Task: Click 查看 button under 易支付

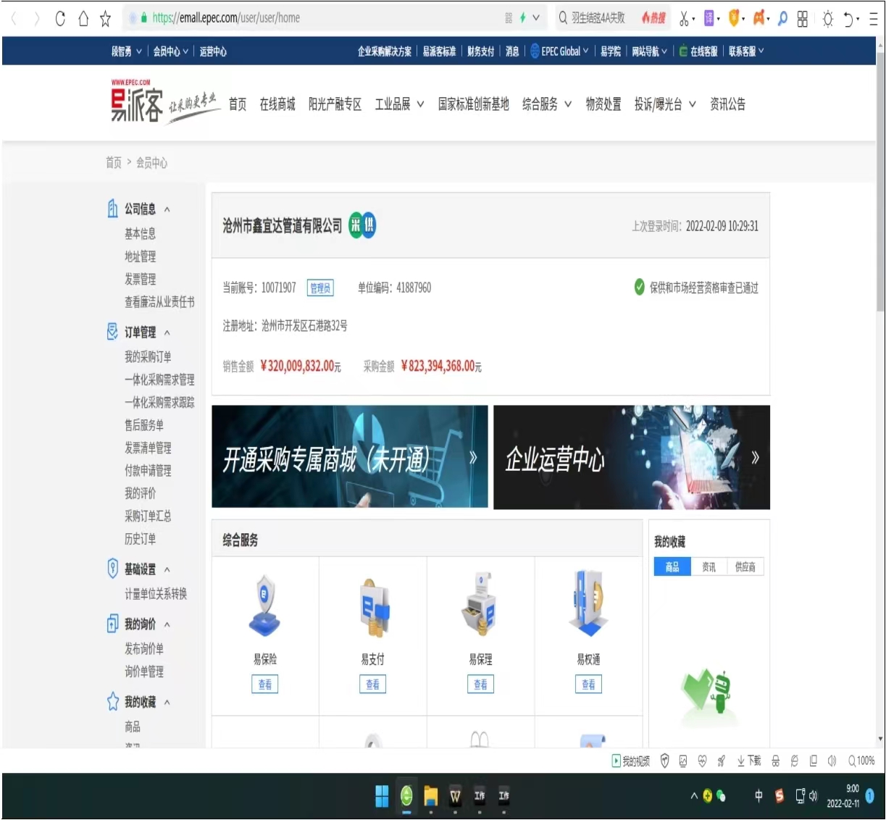Action: 373,684
